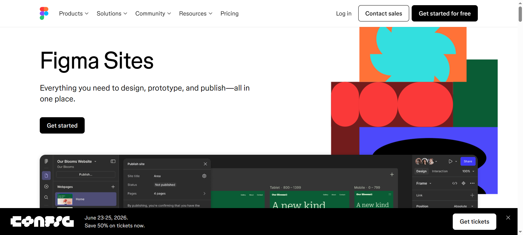Click the hero Get started button
The width and height of the screenshot is (523, 235).
(62, 125)
